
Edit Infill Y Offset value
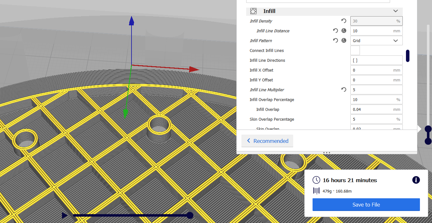click(376, 80)
